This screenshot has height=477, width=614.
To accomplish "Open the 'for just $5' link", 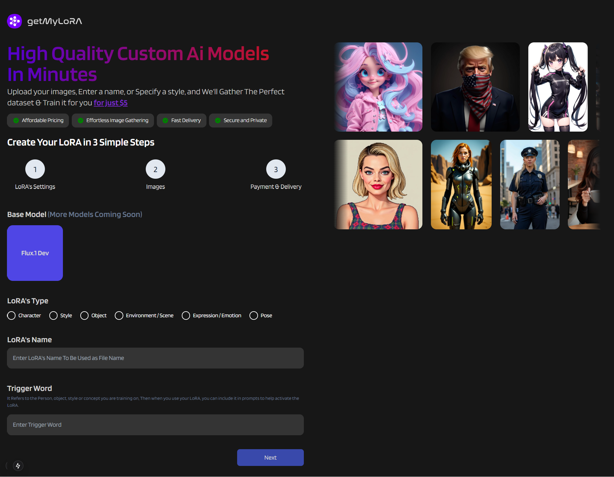I will pos(110,103).
